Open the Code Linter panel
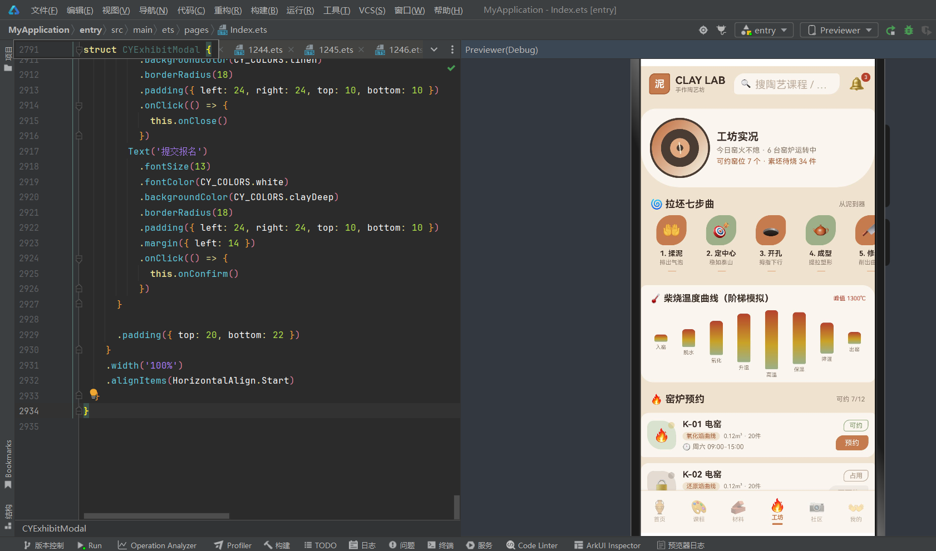 (532, 545)
